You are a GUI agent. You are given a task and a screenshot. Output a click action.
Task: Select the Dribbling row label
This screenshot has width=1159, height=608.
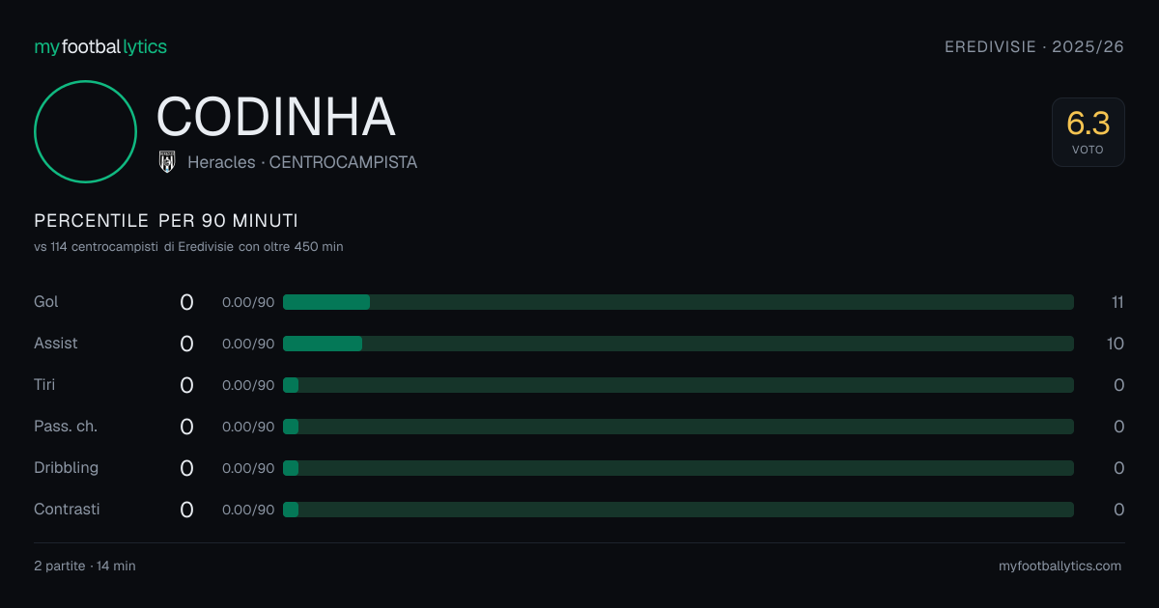click(66, 468)
